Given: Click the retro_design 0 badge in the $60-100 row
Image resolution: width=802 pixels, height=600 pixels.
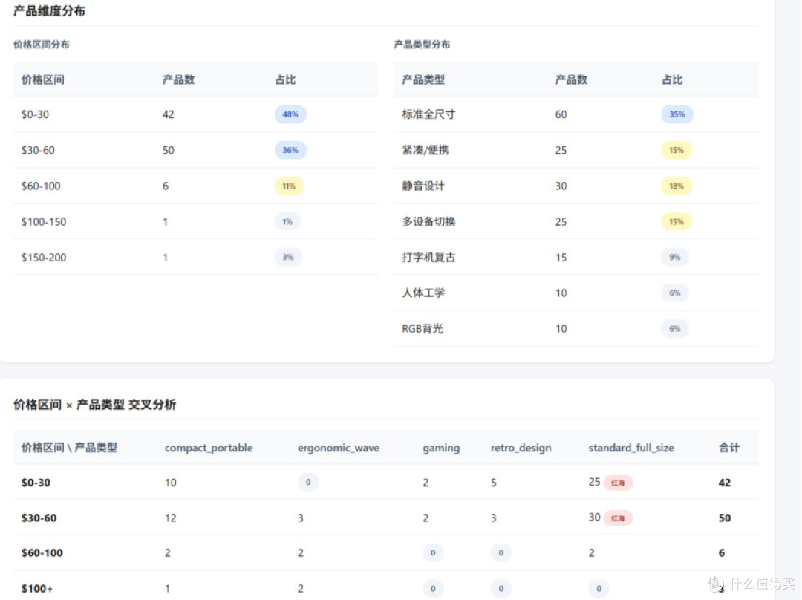Looking at the screenshot, I should click(501, 553).
